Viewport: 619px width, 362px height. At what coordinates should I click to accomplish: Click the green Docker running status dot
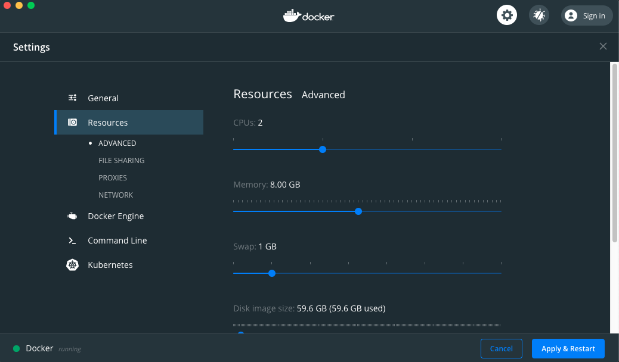click(17, 348)
